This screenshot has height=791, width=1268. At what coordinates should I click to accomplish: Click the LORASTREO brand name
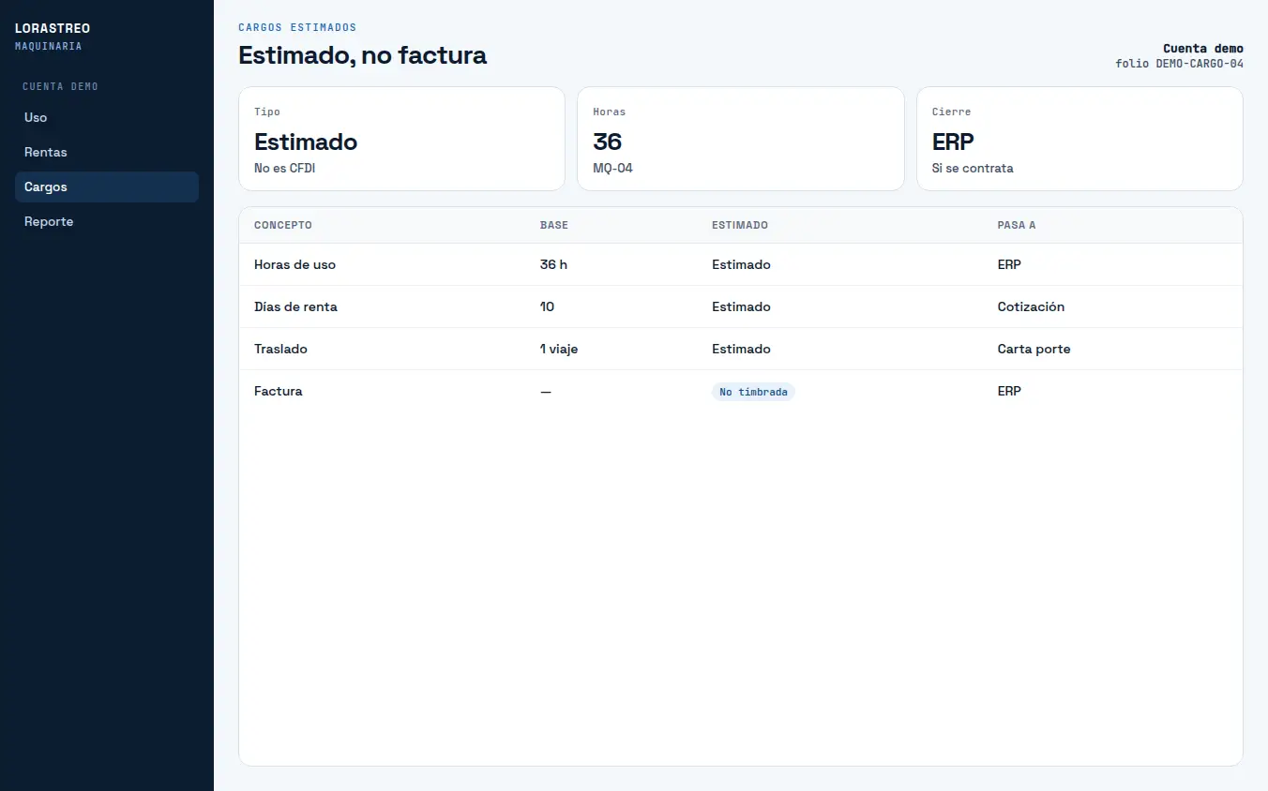(53, 29)
